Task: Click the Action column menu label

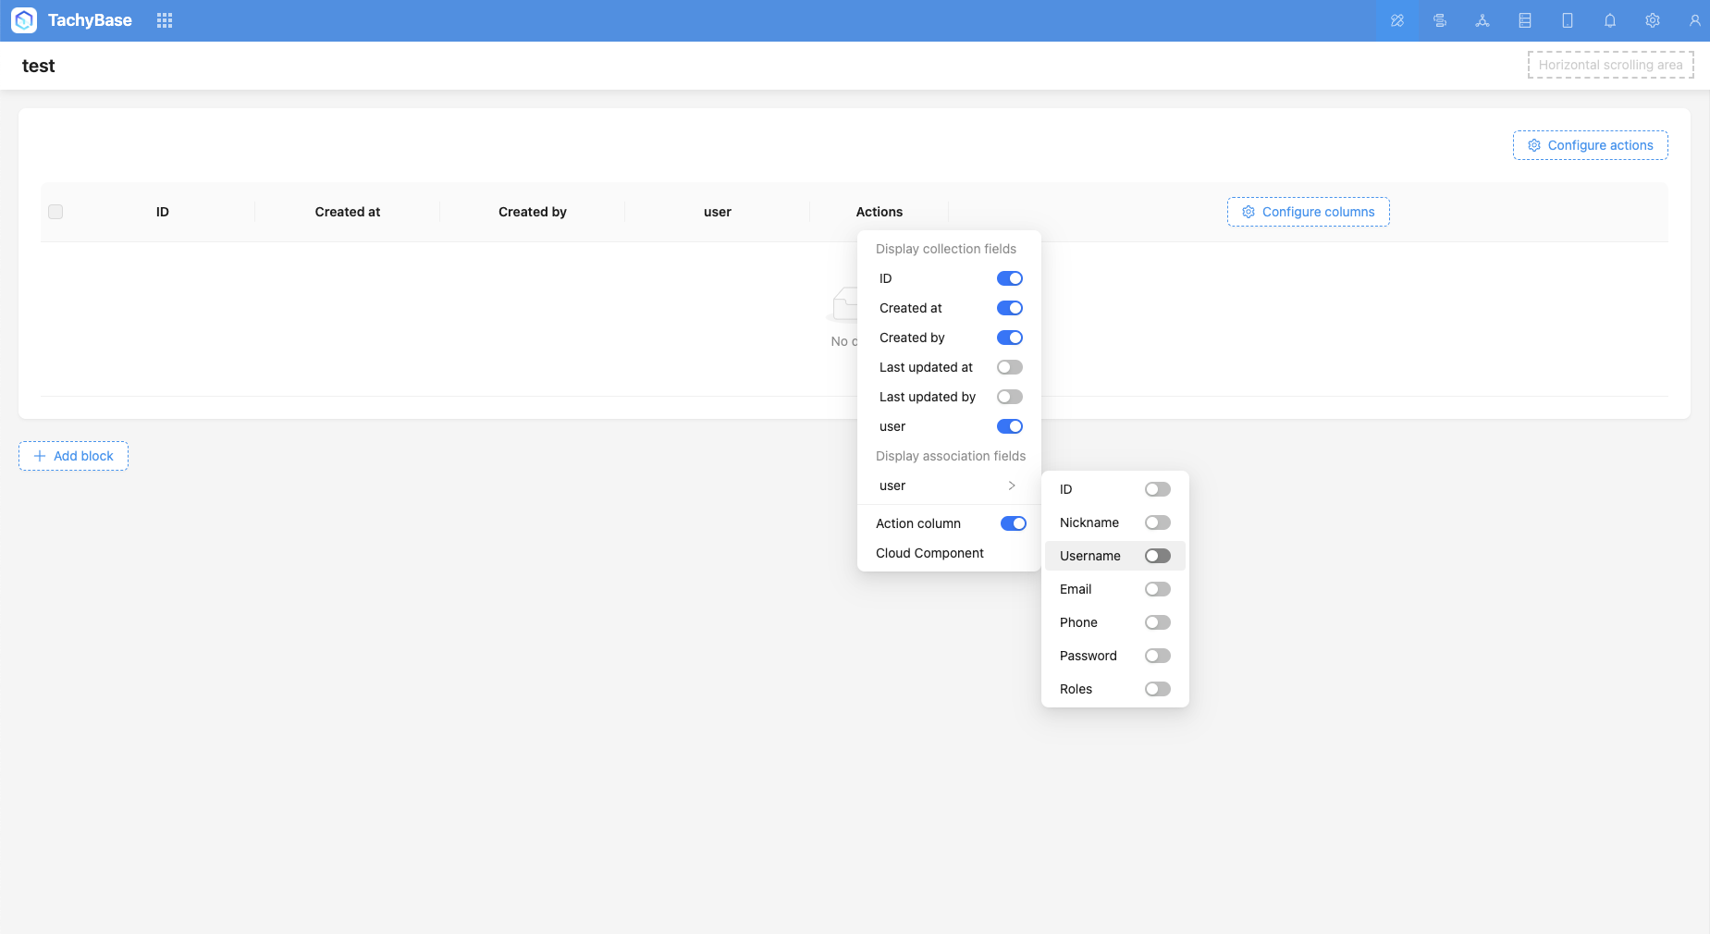Action: (x=918, y=523)
